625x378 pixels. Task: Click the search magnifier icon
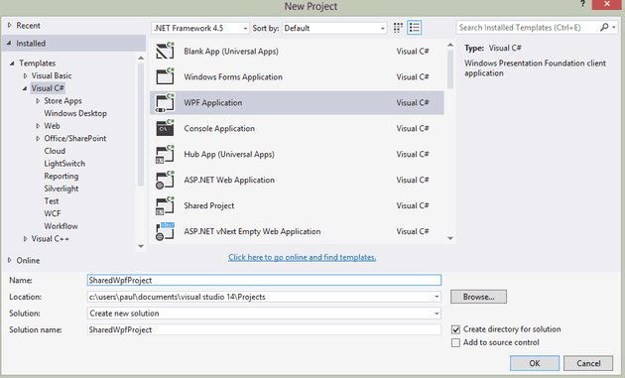(x=604, y=27)
